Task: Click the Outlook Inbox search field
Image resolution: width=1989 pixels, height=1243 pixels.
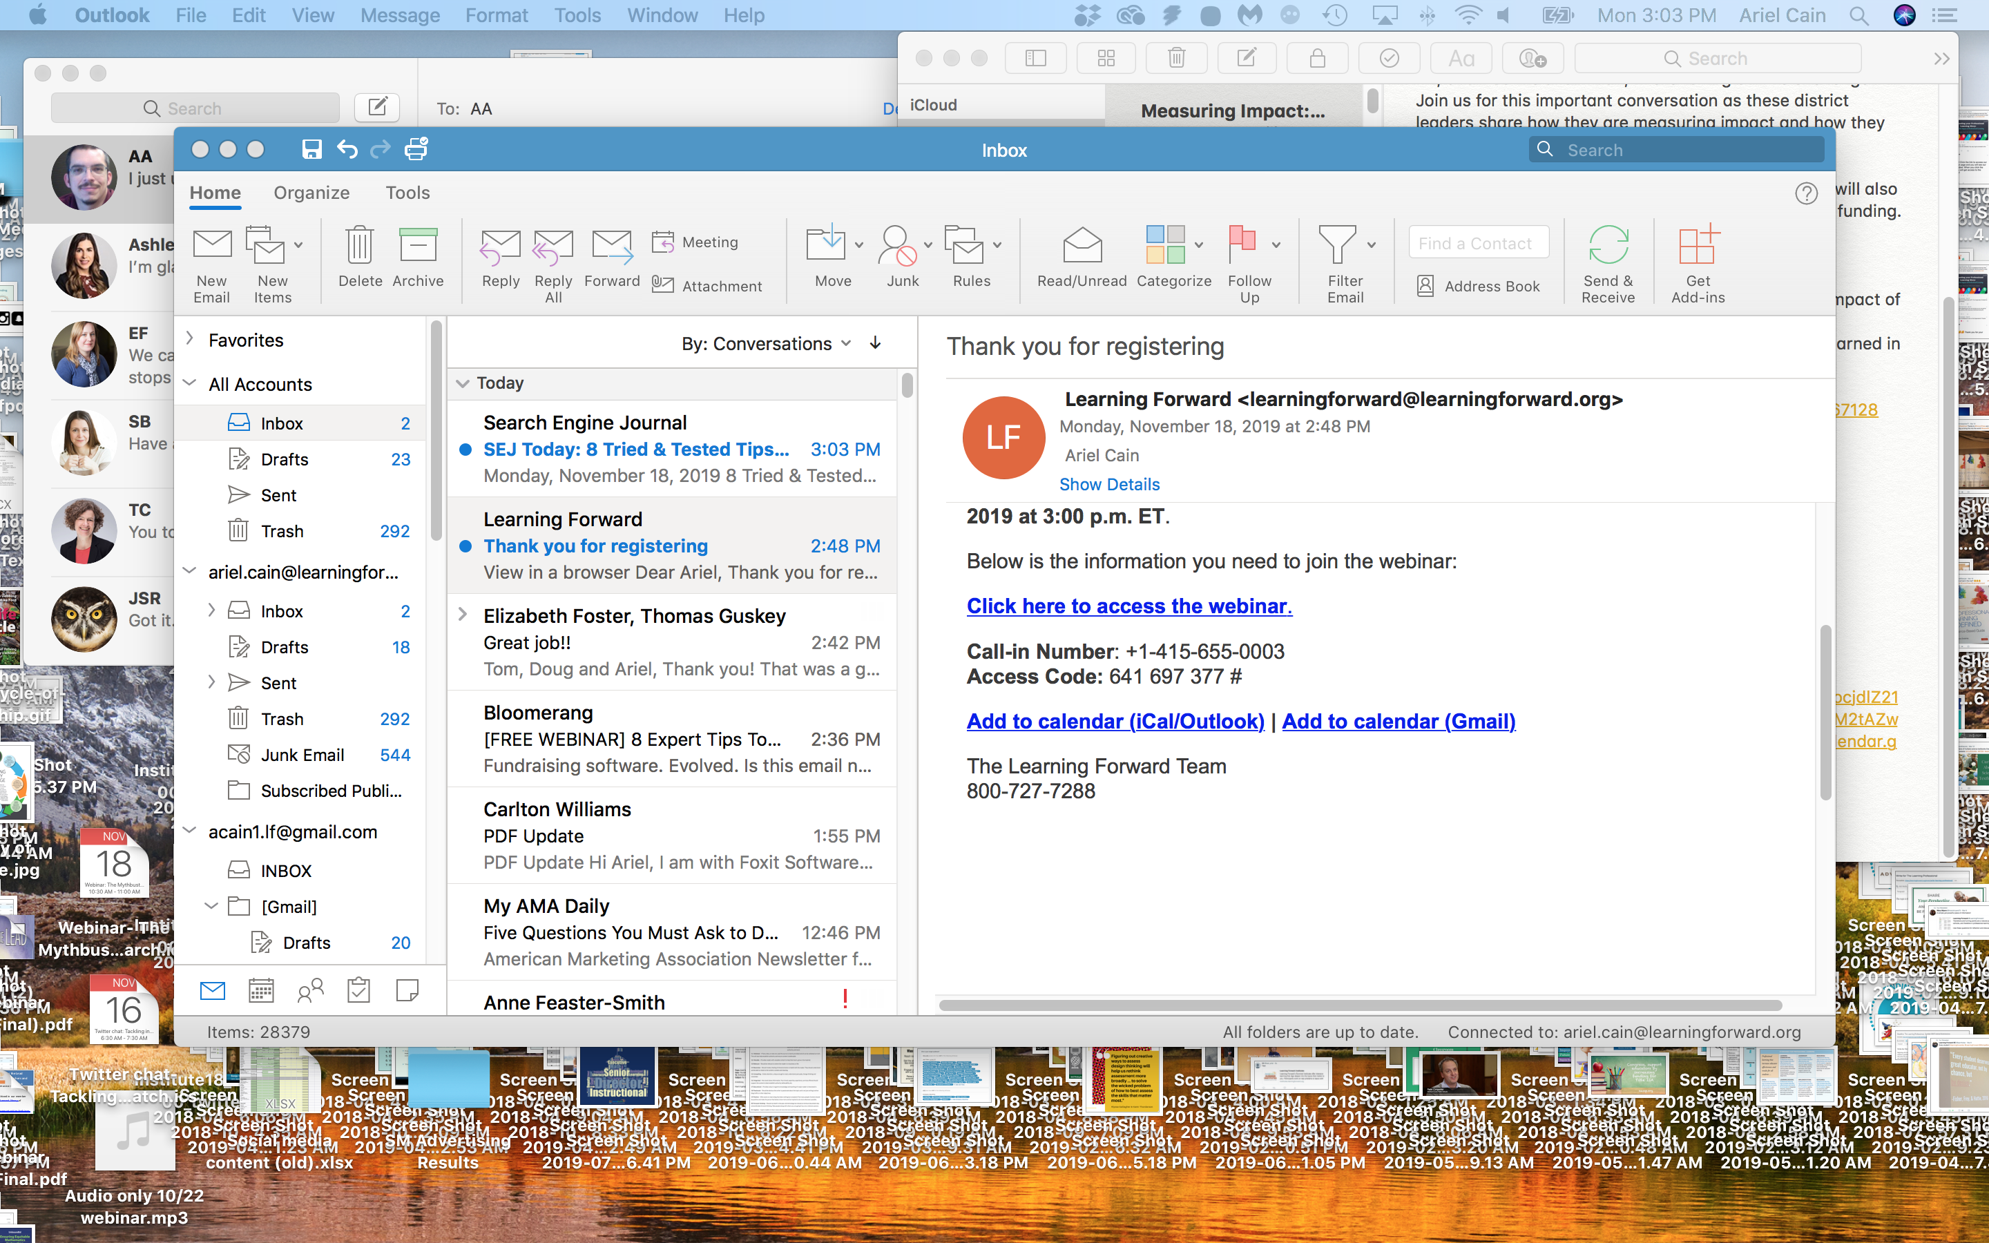Action: click(x=1676, y=150)
